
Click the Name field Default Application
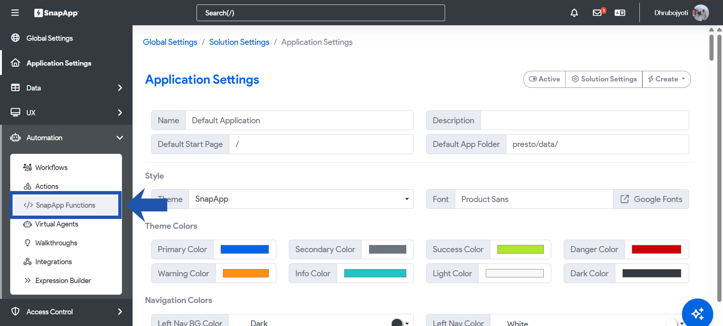point(299,120)
